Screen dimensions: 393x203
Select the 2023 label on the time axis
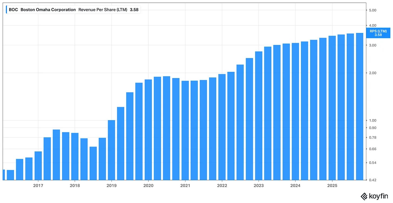coord(258,186)
